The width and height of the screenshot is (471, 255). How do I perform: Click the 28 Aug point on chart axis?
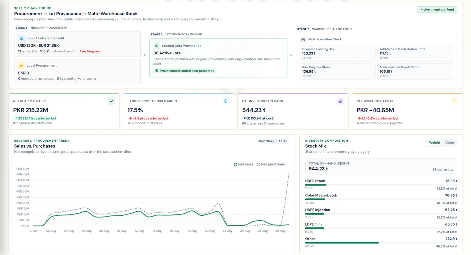(x=280, y=231)
